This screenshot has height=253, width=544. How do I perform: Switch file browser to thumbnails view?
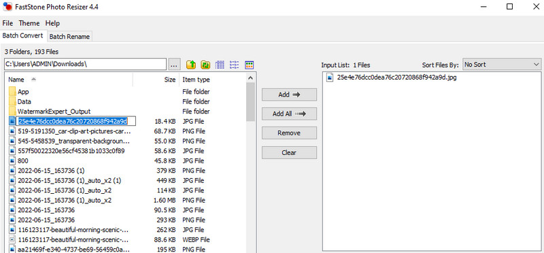coord(249,65)
